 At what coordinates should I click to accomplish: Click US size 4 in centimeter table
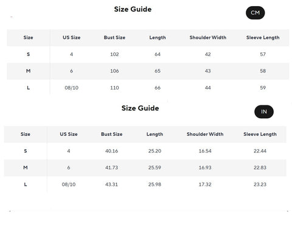pyautogui.click(x=72, y=54)
